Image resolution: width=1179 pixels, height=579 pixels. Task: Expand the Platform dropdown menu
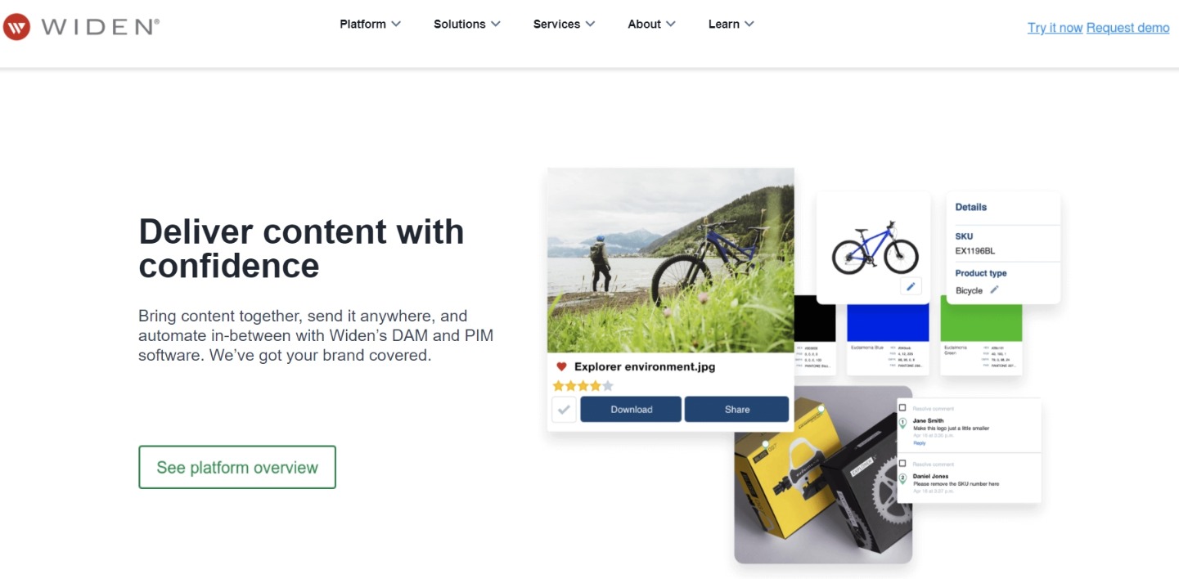click(370, 24)
